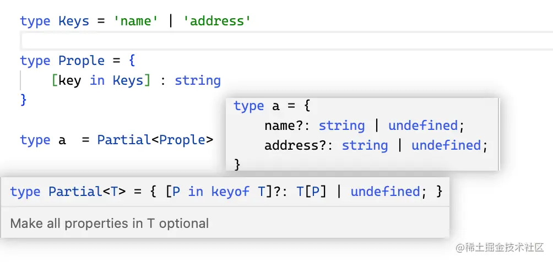Click the Keys identifier in the first line
The height and width of the screenshot is (262, 553).
coord(73,21)
